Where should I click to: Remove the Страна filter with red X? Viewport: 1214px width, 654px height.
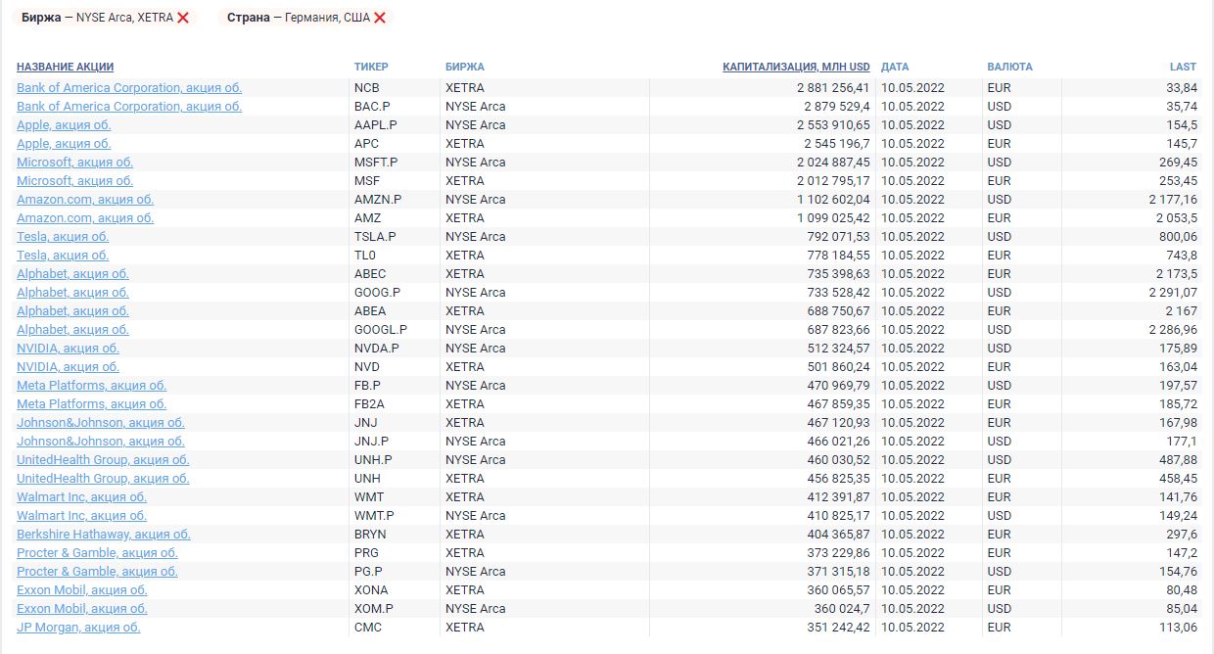click(x=380, y=18)
